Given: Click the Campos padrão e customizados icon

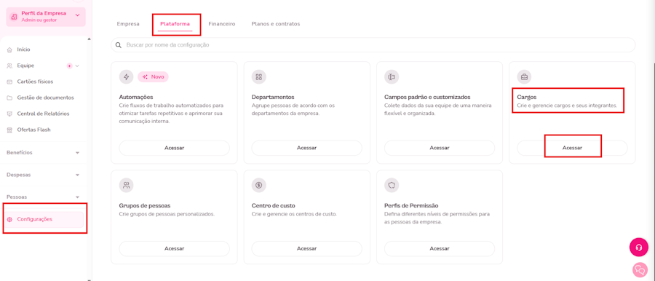Looking at the screenshot, I should click(x=392, y=77).
